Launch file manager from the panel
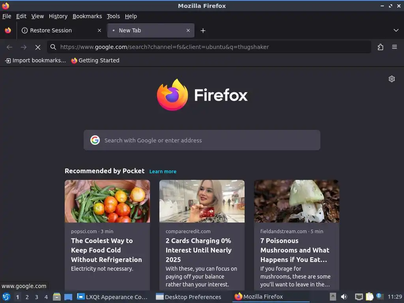 pos(57,297)
